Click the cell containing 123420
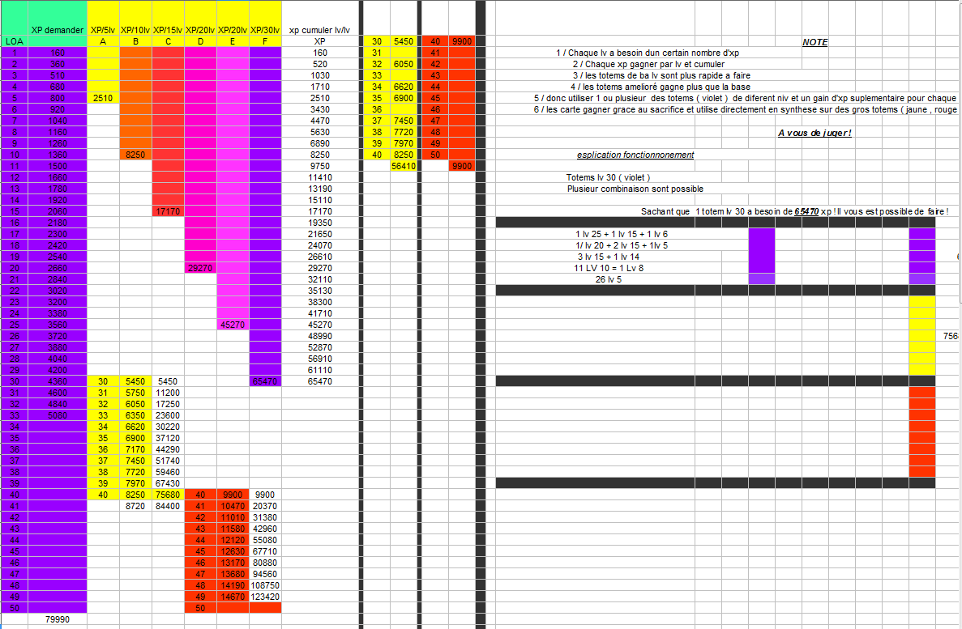This screenshot has width=962, height=629. pyautogui.click(x=265, y=597)
